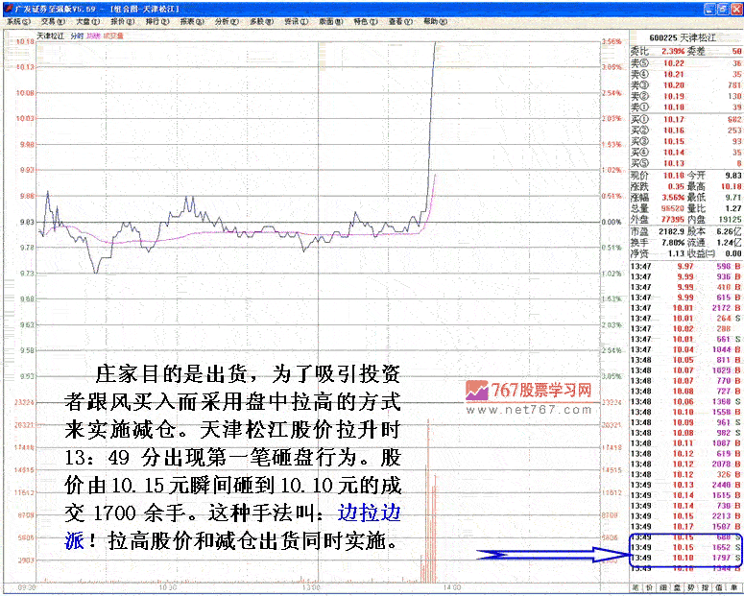Select the 成交量 indicator label above chart
The image size is (744, 596).
[x=114, y=36]
